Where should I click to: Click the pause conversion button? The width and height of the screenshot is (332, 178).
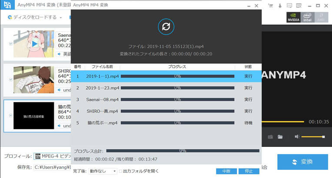point(226,171)
